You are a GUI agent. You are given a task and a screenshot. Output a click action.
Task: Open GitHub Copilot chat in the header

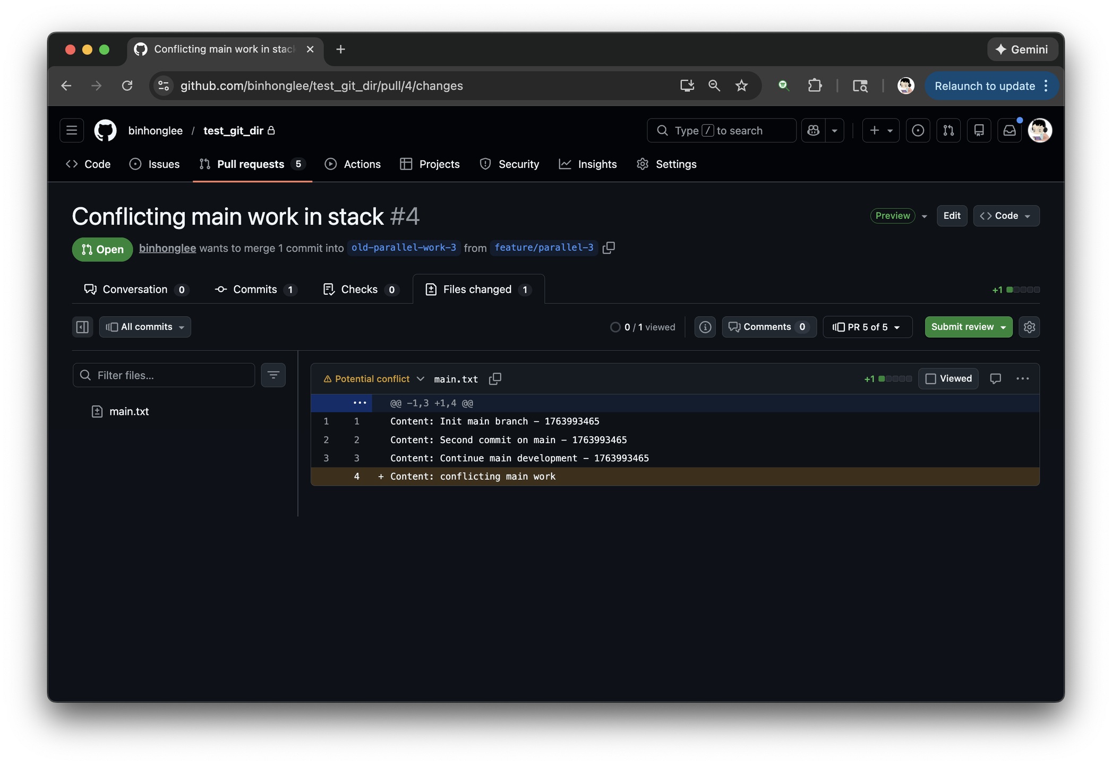(x=813, y=130)
